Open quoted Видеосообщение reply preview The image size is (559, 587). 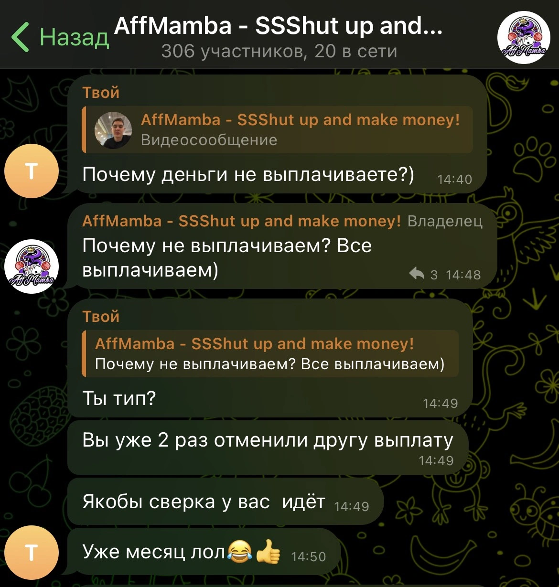[x=277, y=130]
